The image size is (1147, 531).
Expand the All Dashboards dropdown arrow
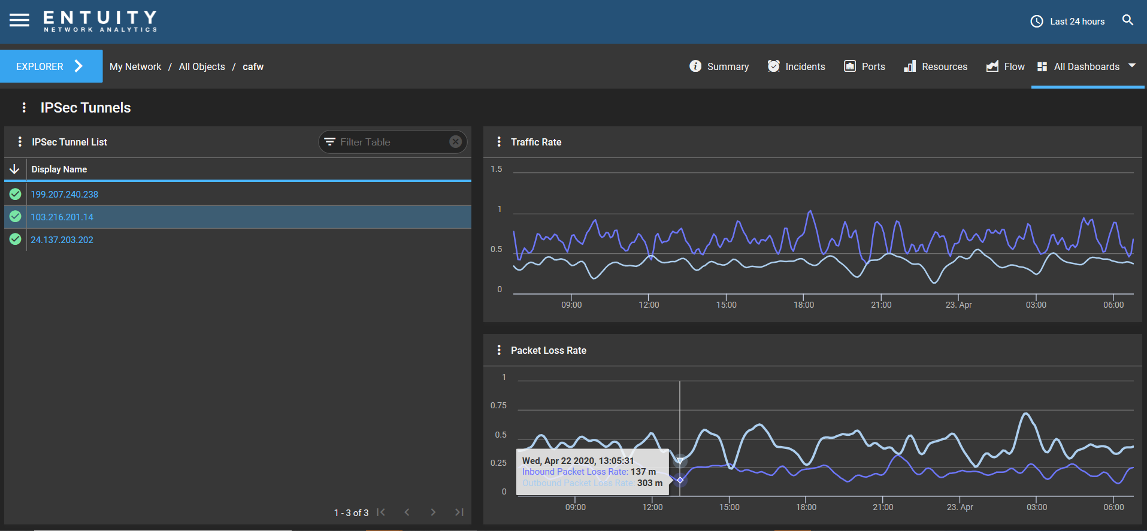tap(1132, 65)
